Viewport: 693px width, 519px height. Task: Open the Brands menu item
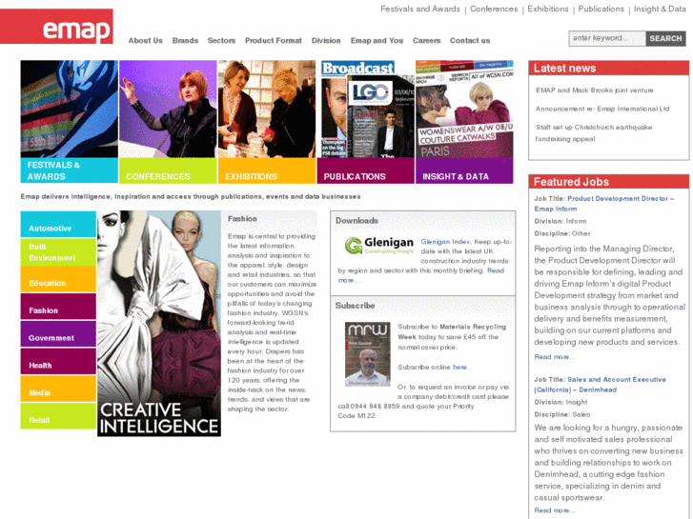point(185,41)
